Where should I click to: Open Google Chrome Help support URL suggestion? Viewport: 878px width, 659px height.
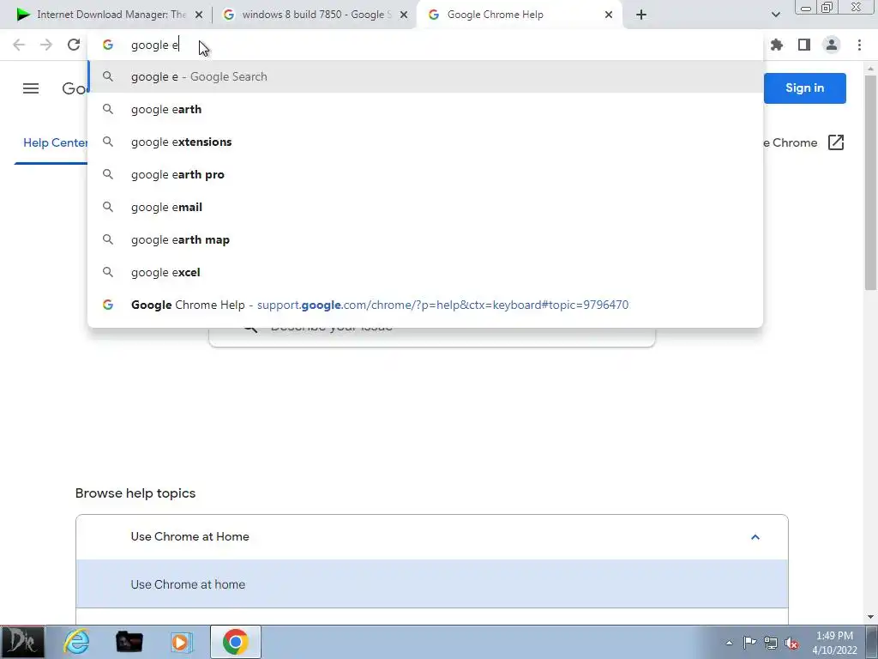tap(425, 305)
